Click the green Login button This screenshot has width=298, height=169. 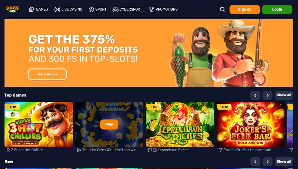pyautogui.click(x=277, y=10)
